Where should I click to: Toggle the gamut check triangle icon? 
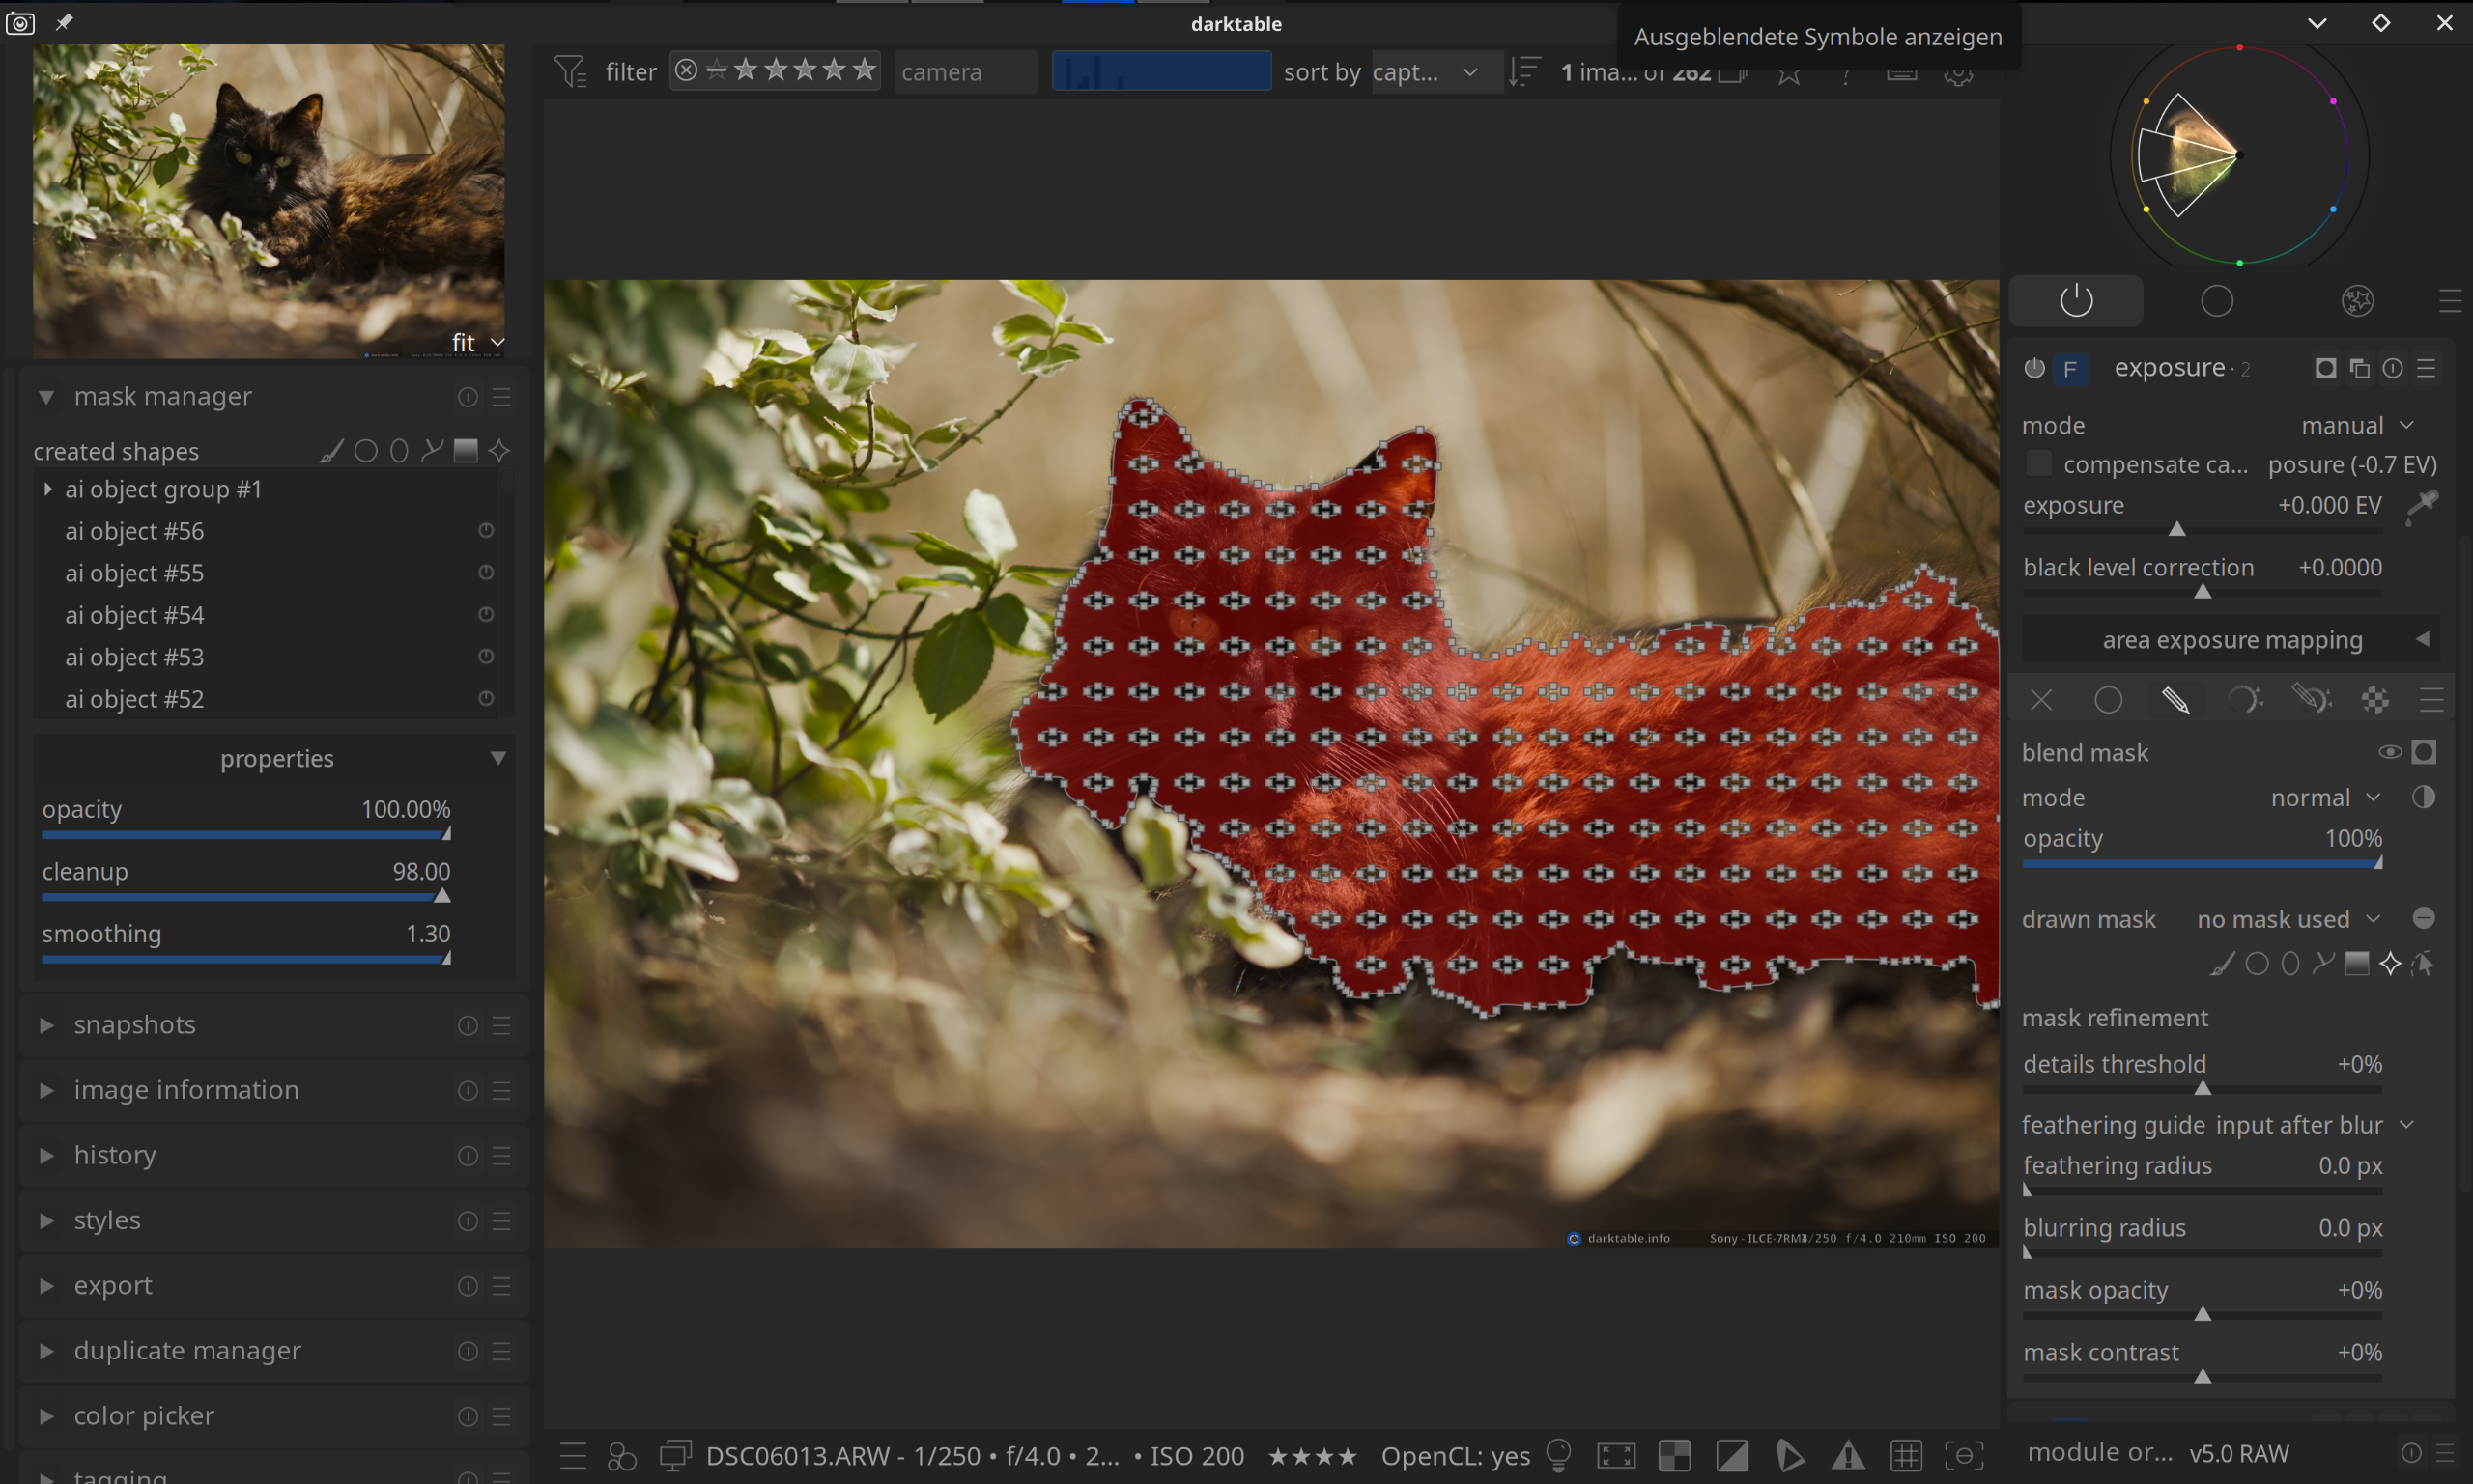pyautogui.click(x=1849, y=1456)
